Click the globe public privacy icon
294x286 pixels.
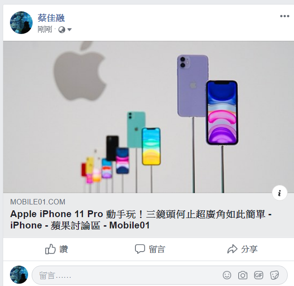coord(62,29)
